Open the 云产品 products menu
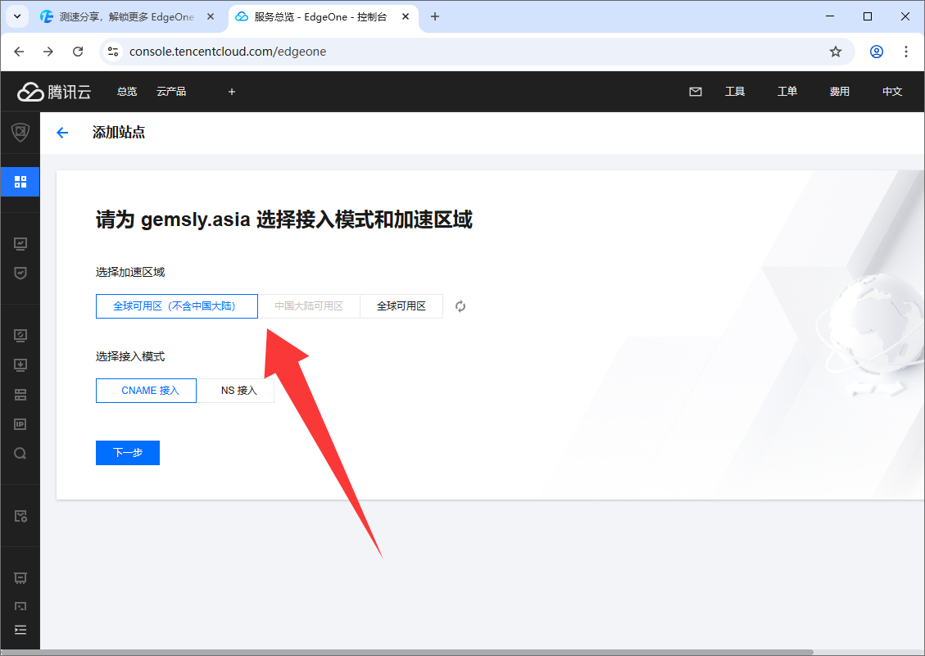The height and width of the screenshot is (656, 925). click(171, 92)
